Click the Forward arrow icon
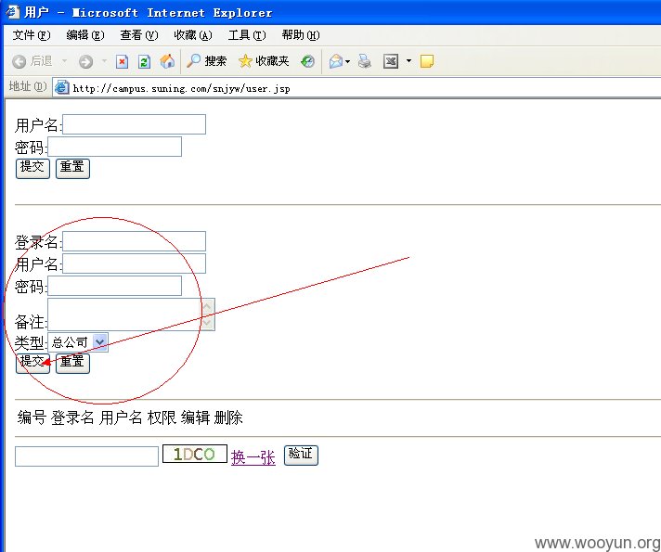The image size is (661, 552). 85,61
